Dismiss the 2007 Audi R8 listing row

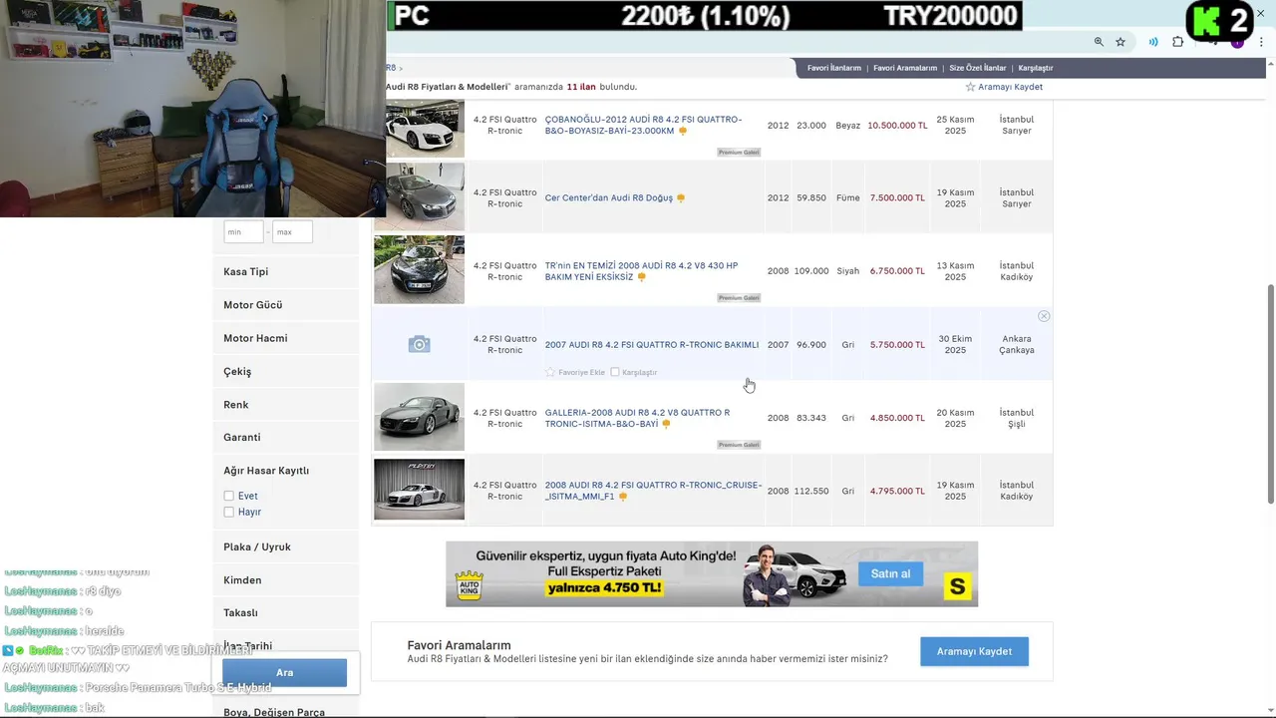[x=1044, y=316]
